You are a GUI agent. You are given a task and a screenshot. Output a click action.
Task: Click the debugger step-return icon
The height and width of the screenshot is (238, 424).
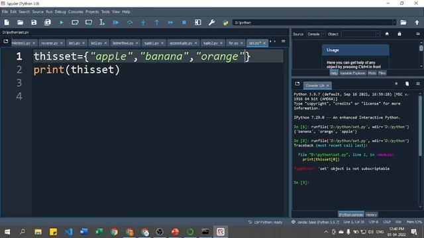coord(157,22)
